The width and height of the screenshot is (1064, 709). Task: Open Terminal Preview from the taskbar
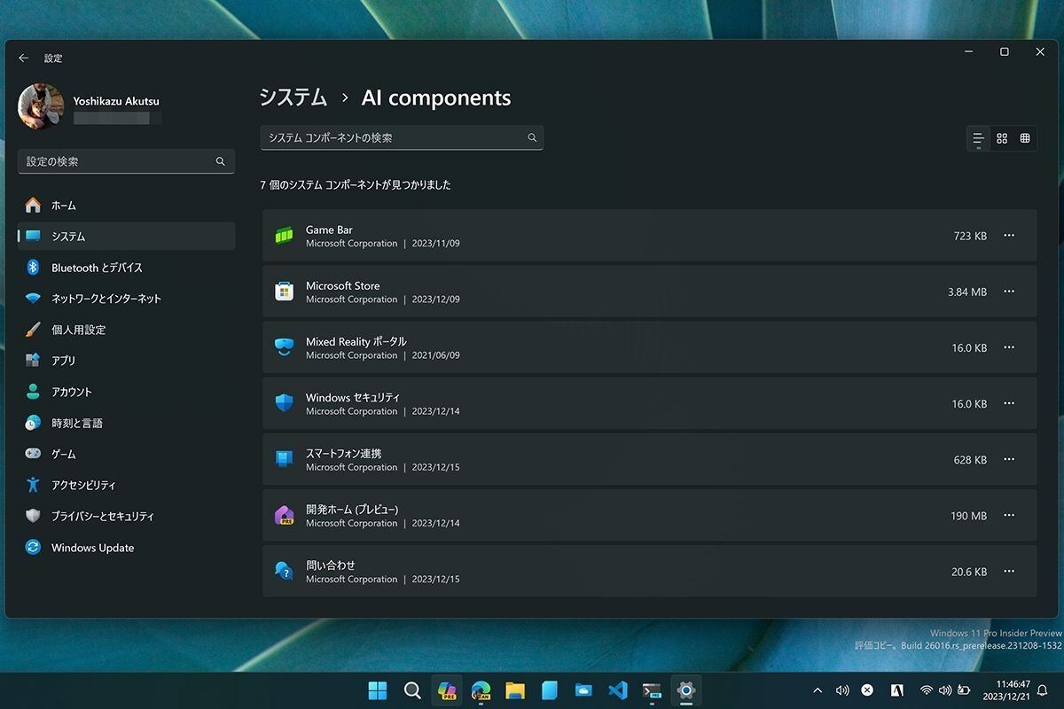(x=652, y=690)
